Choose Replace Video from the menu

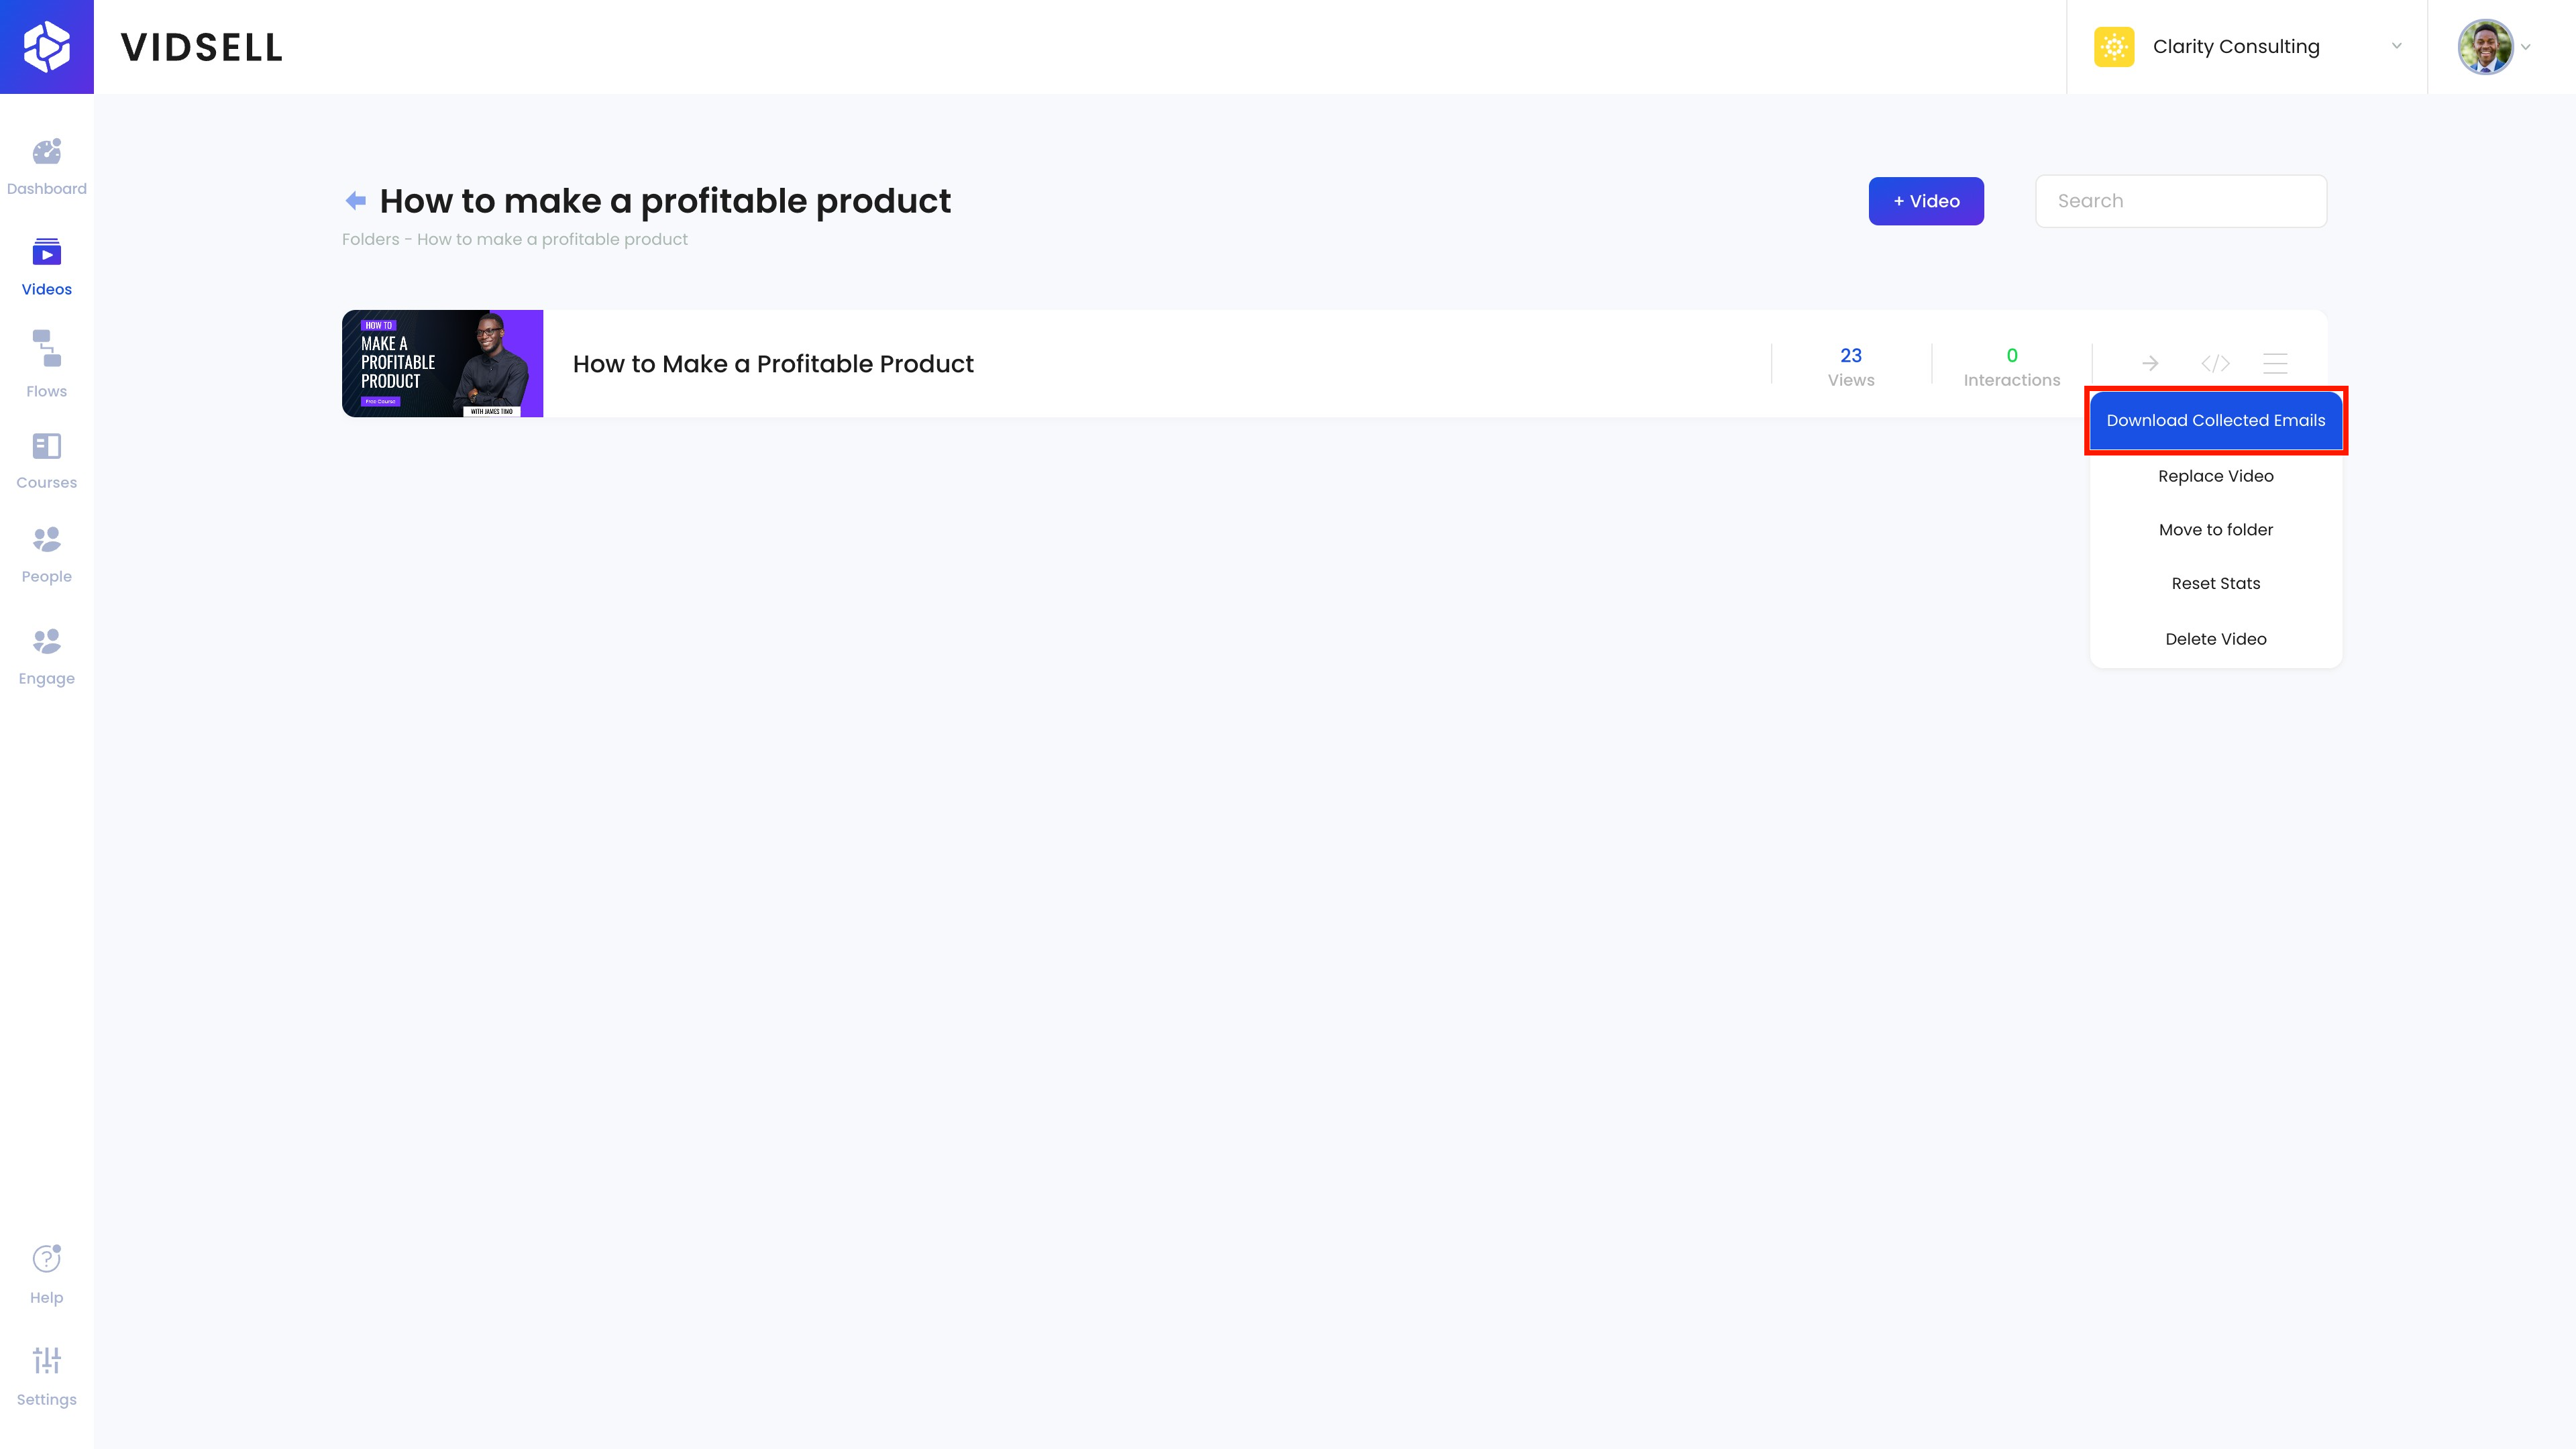2215,476
